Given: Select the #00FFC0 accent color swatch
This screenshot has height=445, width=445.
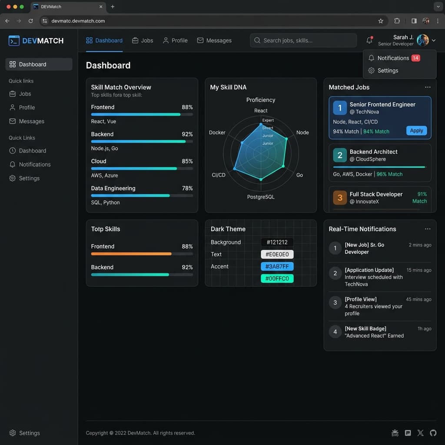Looking at the screenshot, I should coord(277,279).
